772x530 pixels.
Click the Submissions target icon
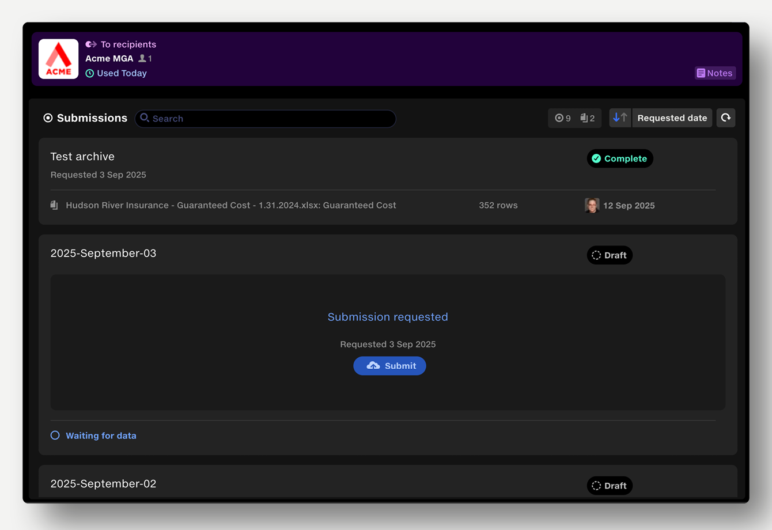pos(48,118)
